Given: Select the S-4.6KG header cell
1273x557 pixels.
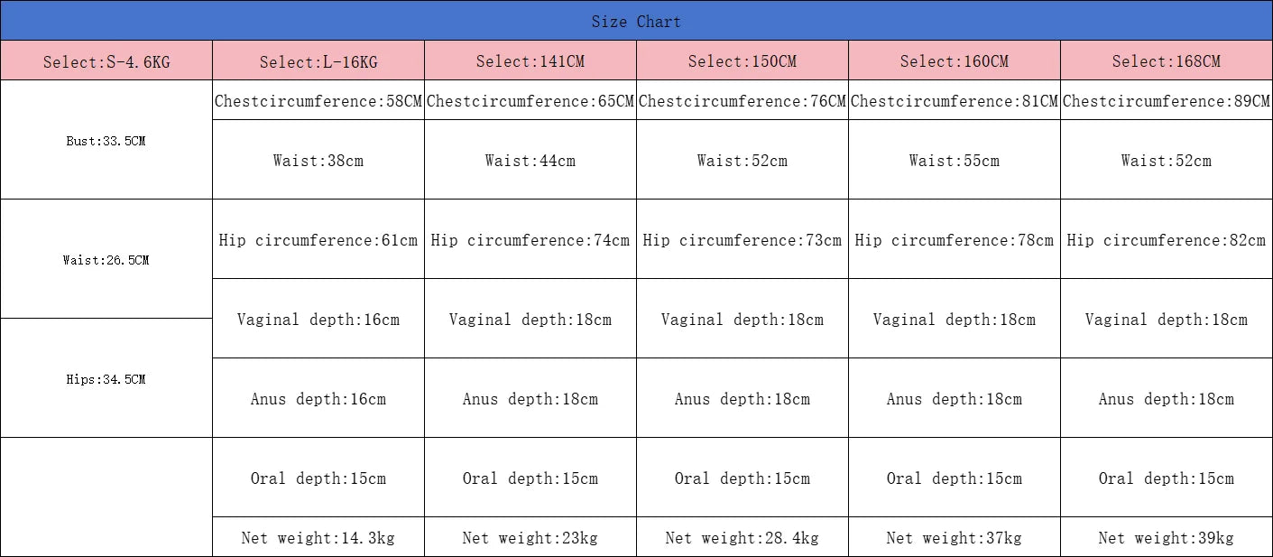Looking at the screenshot, I should tap(106, 61).
